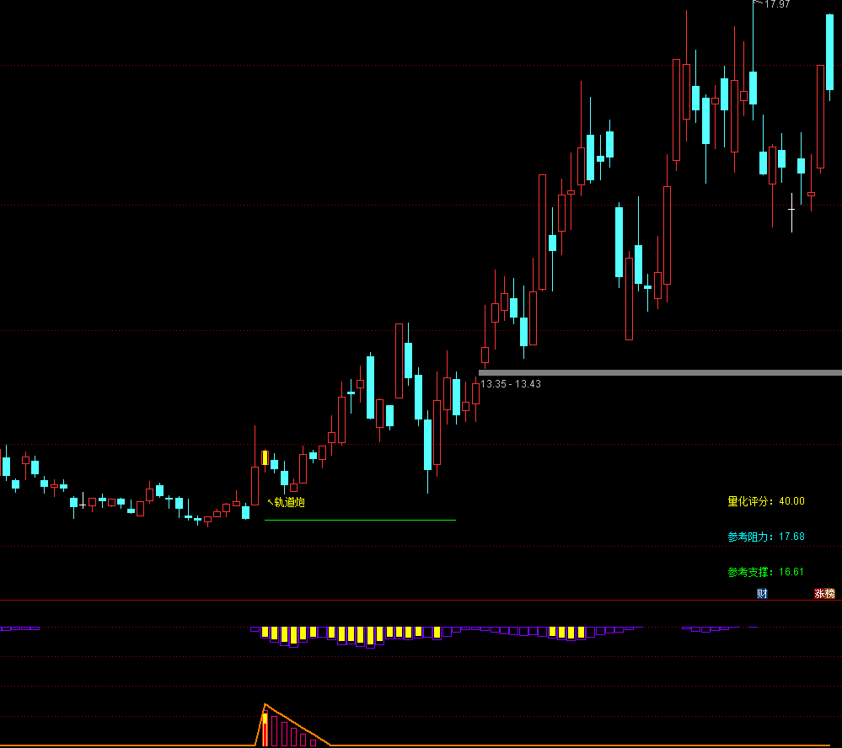The image size is (842, 748).
Task: Click the blue 财 finance icon
Action: [x=762, y=594]
